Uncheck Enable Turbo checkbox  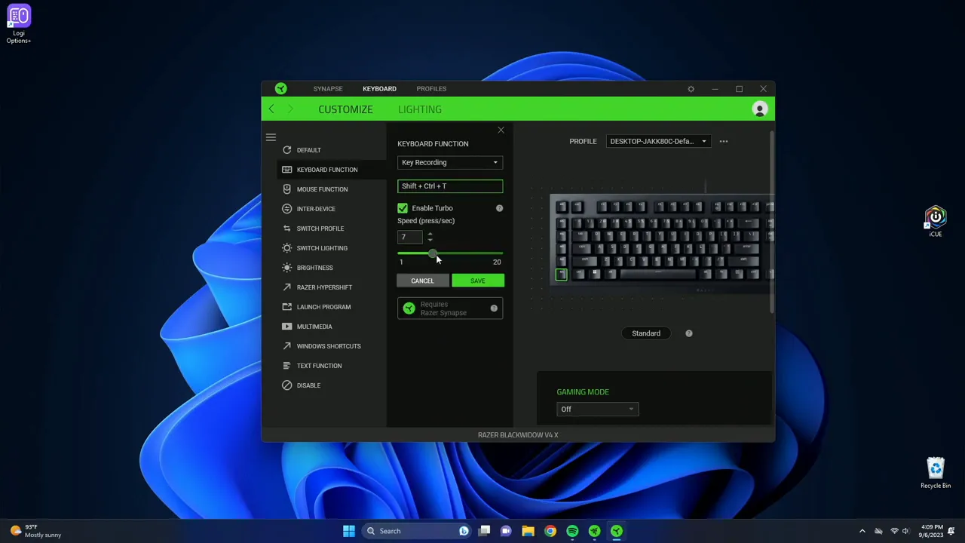pos(403,208)
